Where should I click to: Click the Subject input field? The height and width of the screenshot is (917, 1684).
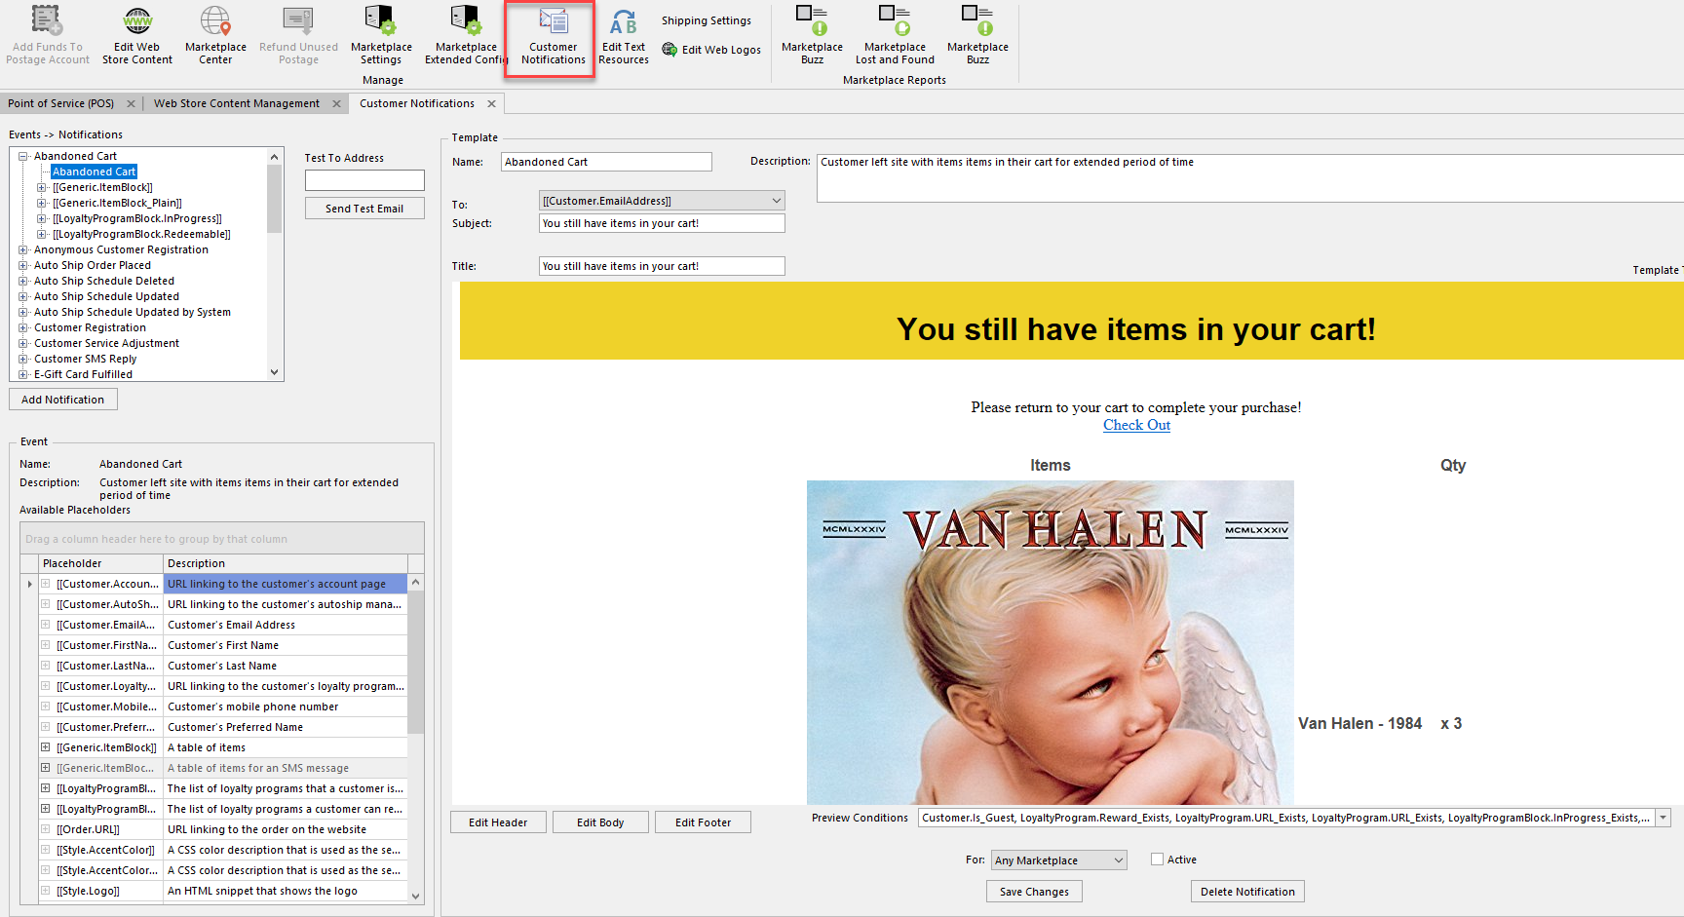pos(662,223)
